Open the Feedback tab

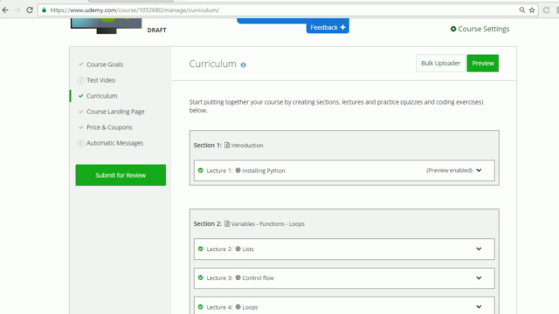tap(328, 27)
